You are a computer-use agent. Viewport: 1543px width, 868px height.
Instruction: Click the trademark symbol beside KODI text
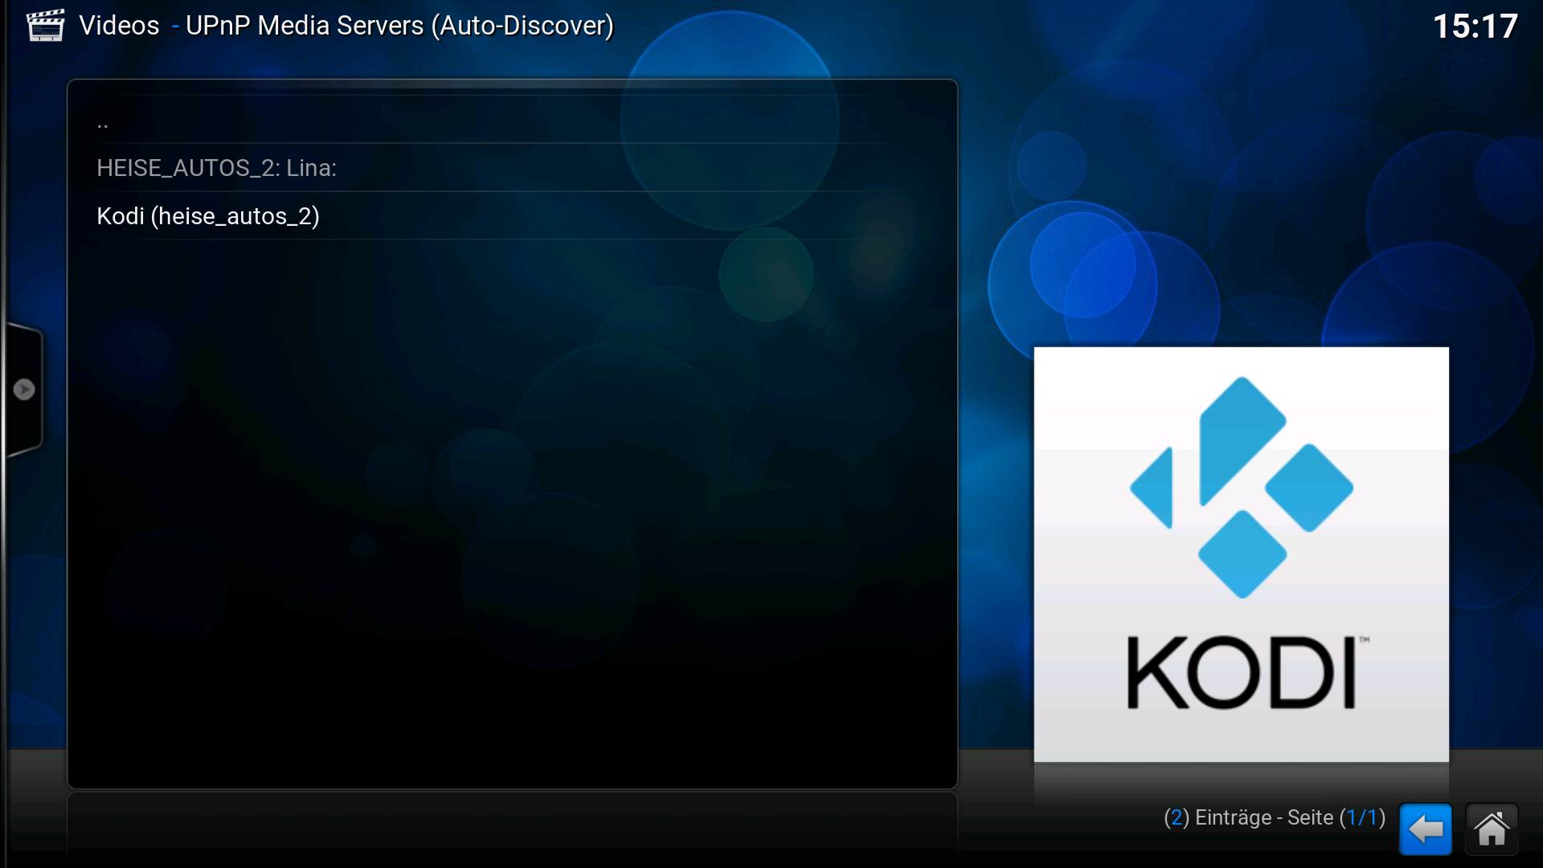[x=1364, y=641]
